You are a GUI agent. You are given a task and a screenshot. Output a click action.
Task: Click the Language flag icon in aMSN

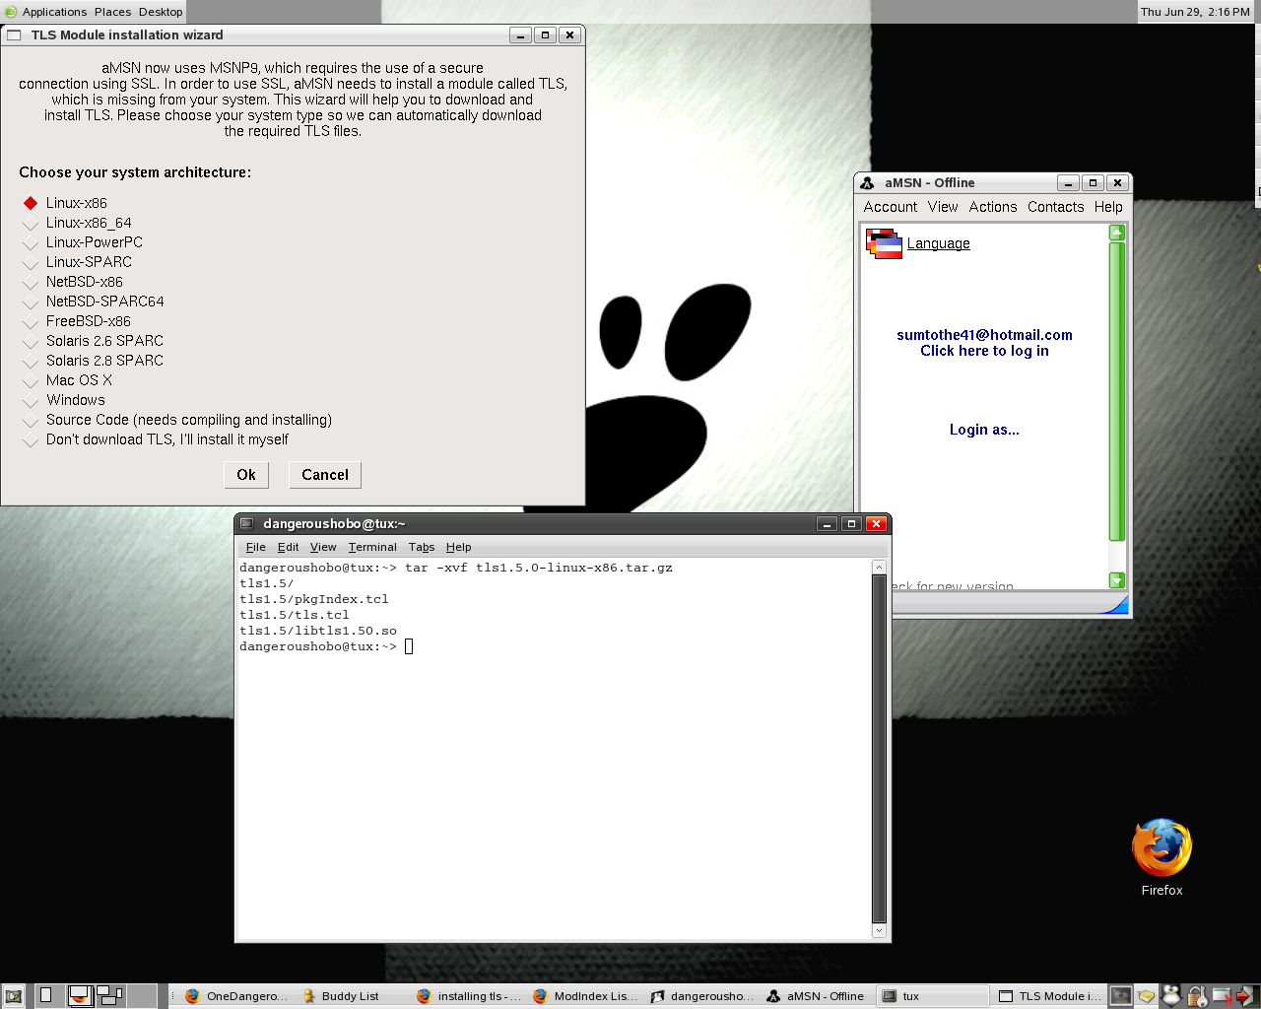pyautogui.click(x=884, y=243)
